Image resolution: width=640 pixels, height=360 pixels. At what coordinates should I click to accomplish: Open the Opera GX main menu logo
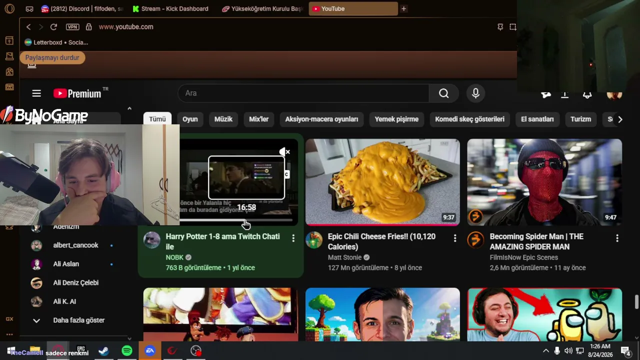tap(9, 8)
